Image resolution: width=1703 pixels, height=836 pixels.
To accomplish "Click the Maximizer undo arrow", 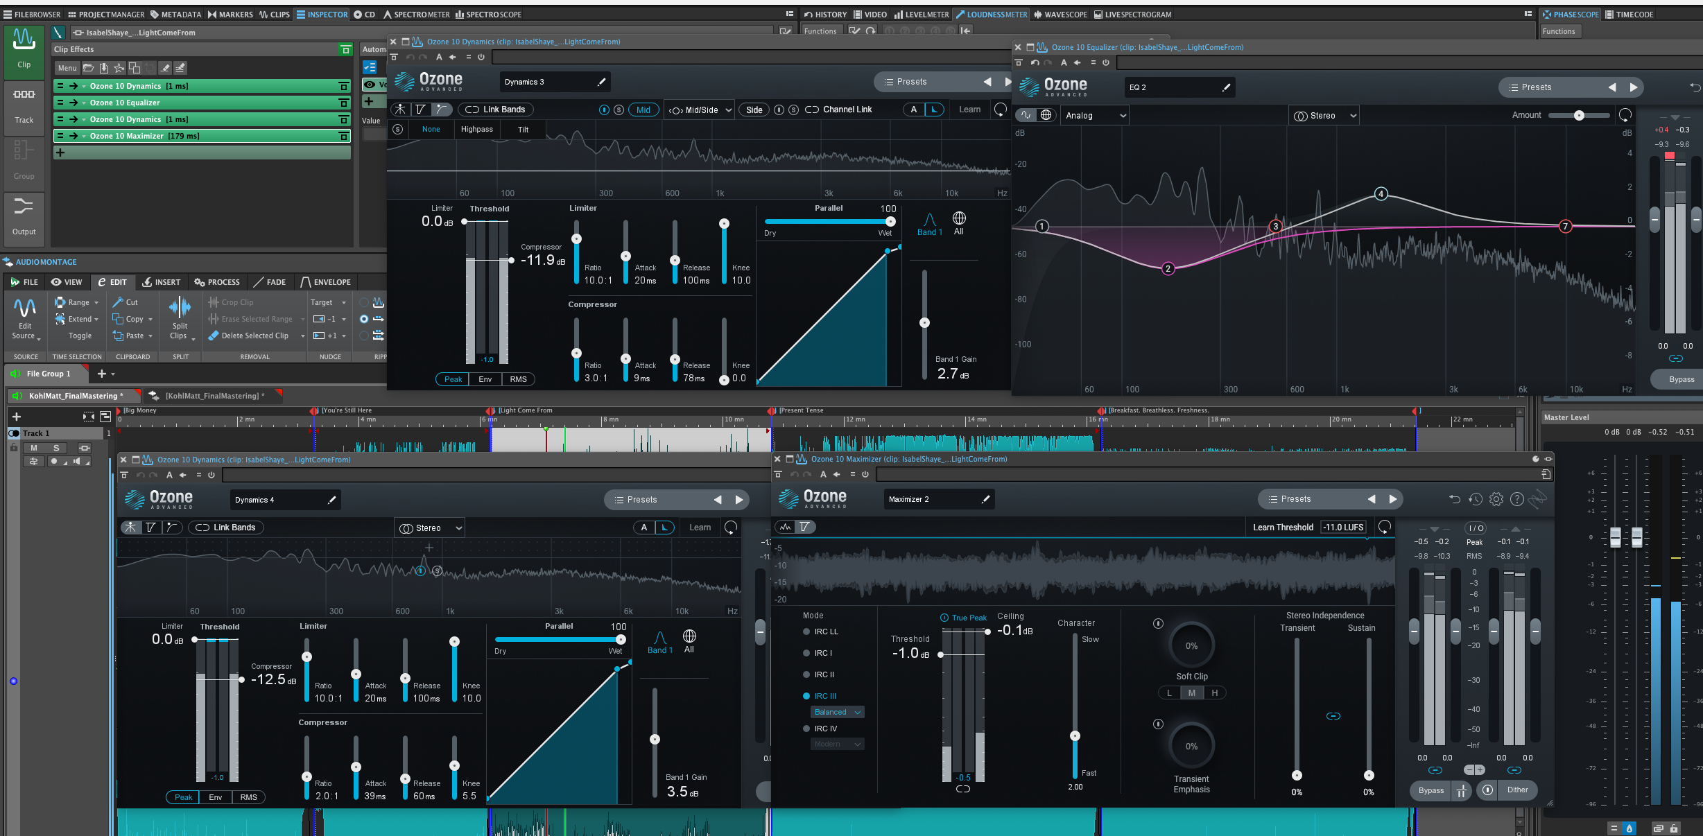I will tap(1455, 499).
